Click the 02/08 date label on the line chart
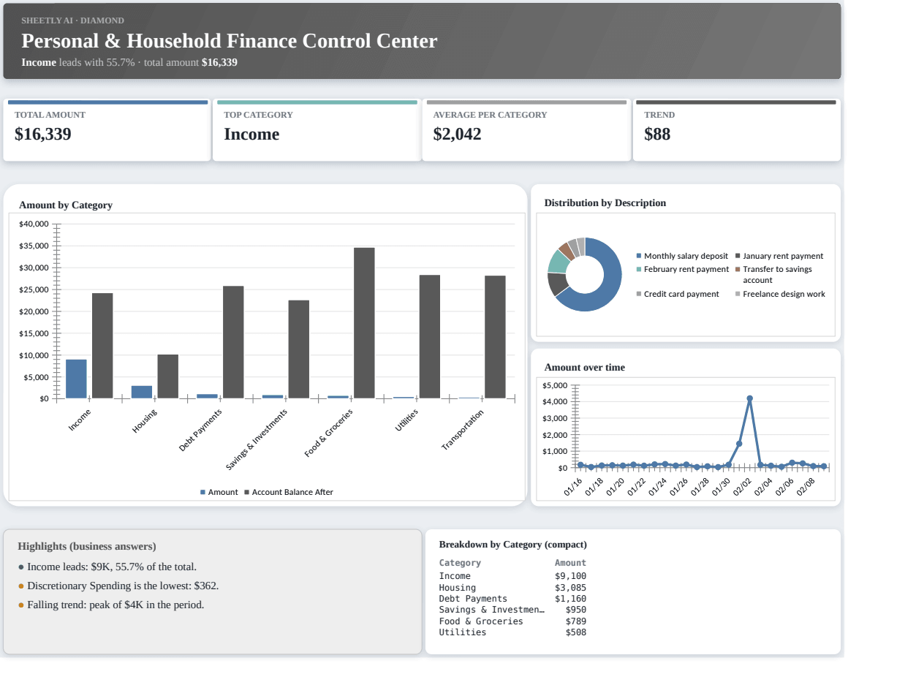Image resolution: width=897 pixels, height=674 pixels. click(x=806, y=487)
